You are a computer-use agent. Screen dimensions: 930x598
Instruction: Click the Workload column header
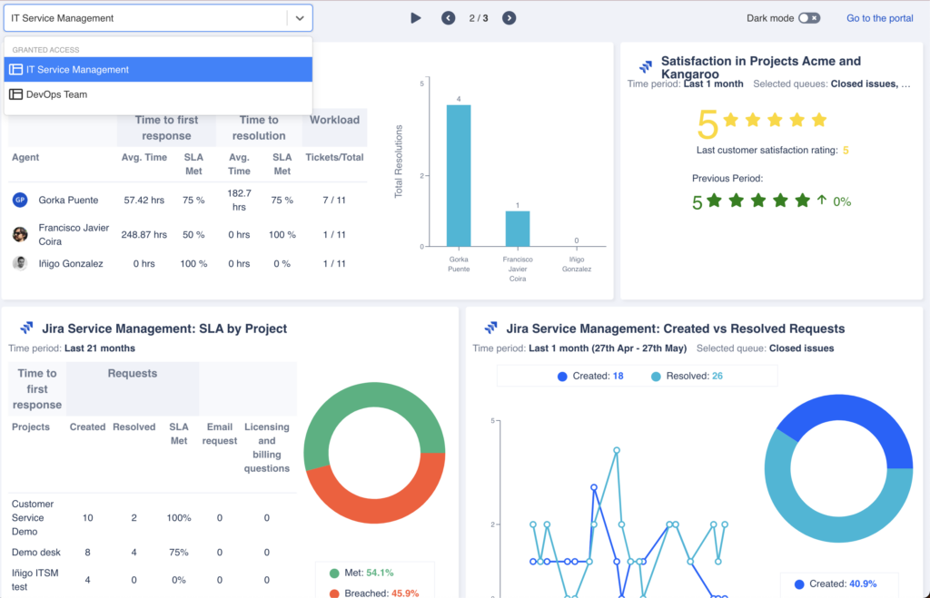pyautogui.click(x=334, y=120)
